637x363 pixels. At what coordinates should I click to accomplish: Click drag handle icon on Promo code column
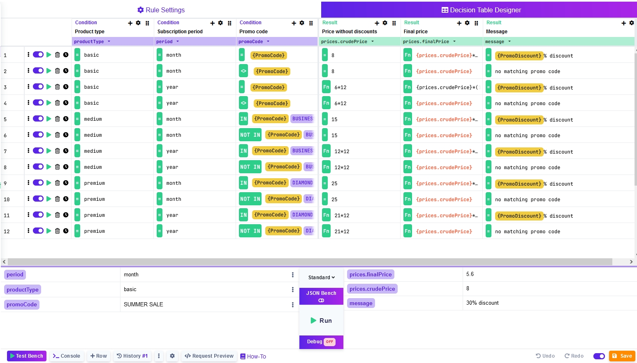[x=311, y=23]
